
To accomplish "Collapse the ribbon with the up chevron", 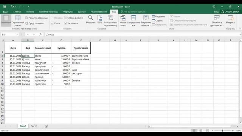I will click(240, 29).
